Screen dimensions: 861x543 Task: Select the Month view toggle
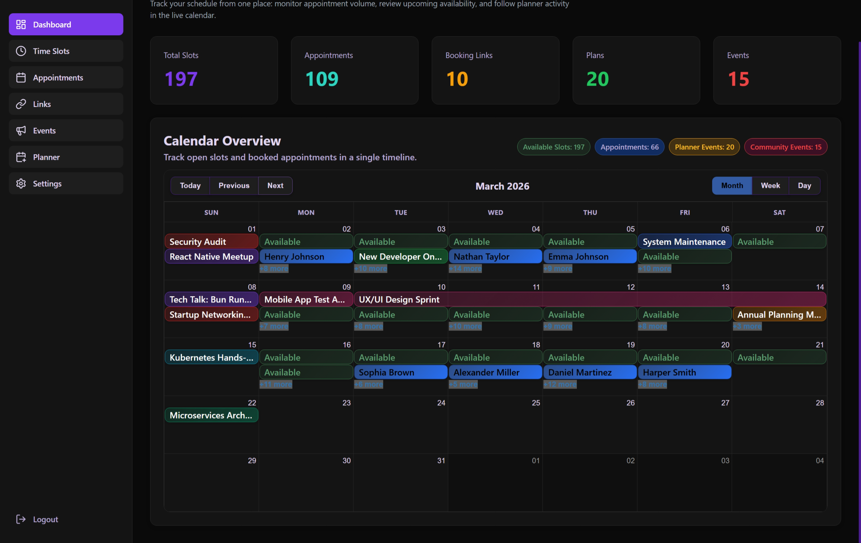tap(731, 185)
